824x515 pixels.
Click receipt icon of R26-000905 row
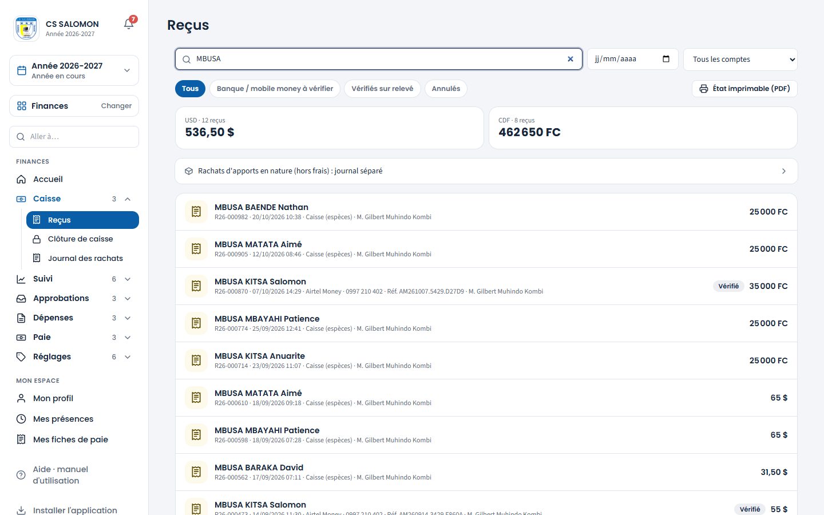[x=196, y=249]
